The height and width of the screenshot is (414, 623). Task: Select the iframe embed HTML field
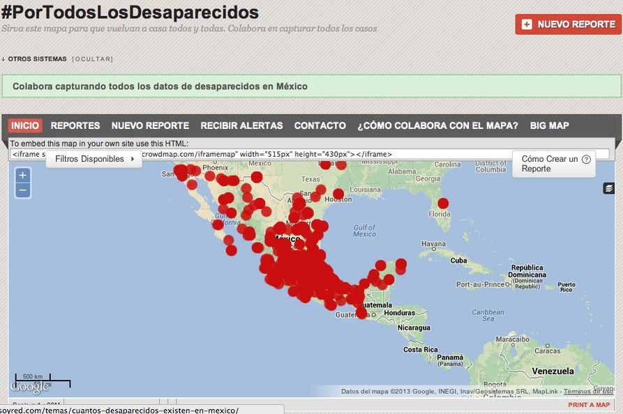tap(309, 154)
